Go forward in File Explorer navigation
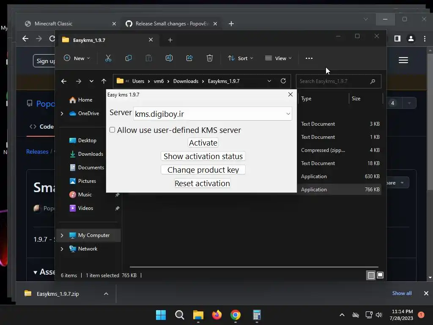 tap(78, 81)
